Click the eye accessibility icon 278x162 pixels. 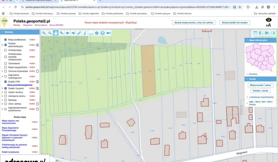[x=269, y=20]
